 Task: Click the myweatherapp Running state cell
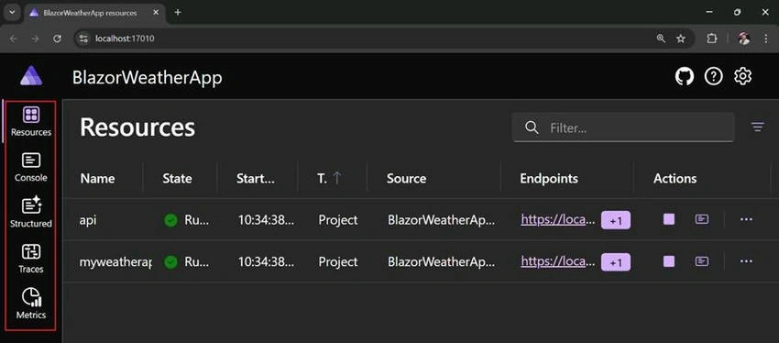click(x=186, y=262)
